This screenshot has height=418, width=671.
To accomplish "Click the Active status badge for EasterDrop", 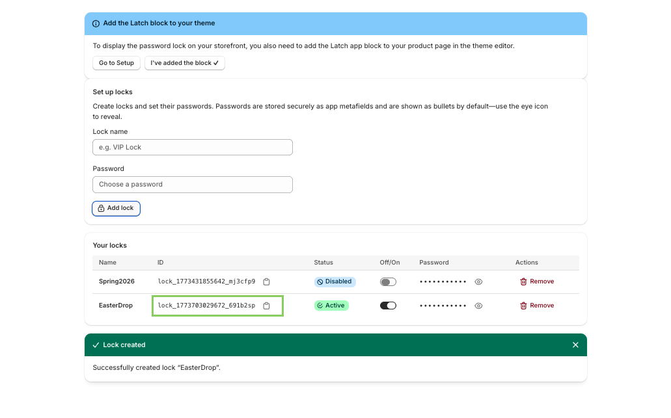I will 331,305.
